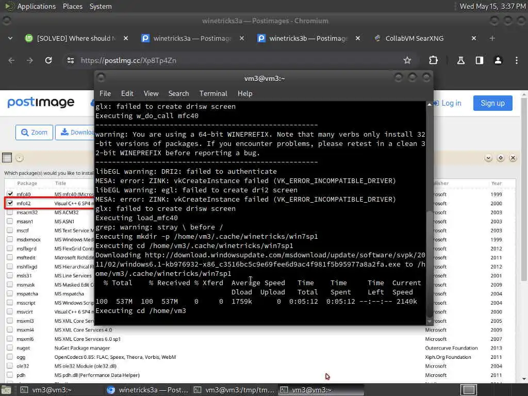Click the clock icon beside list icon
The image size is (528, 396).
[x=20, y=158]
